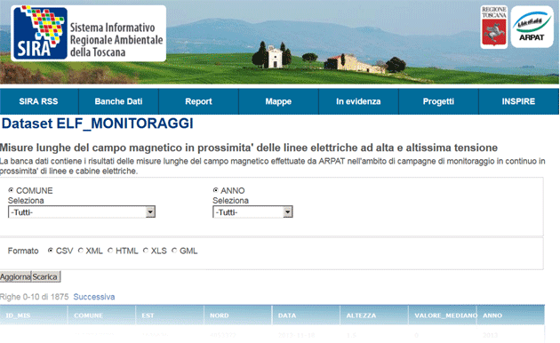Go to next rows via Successiva link
The width and height of the screenshot is (560, 343).
(94, 297)
